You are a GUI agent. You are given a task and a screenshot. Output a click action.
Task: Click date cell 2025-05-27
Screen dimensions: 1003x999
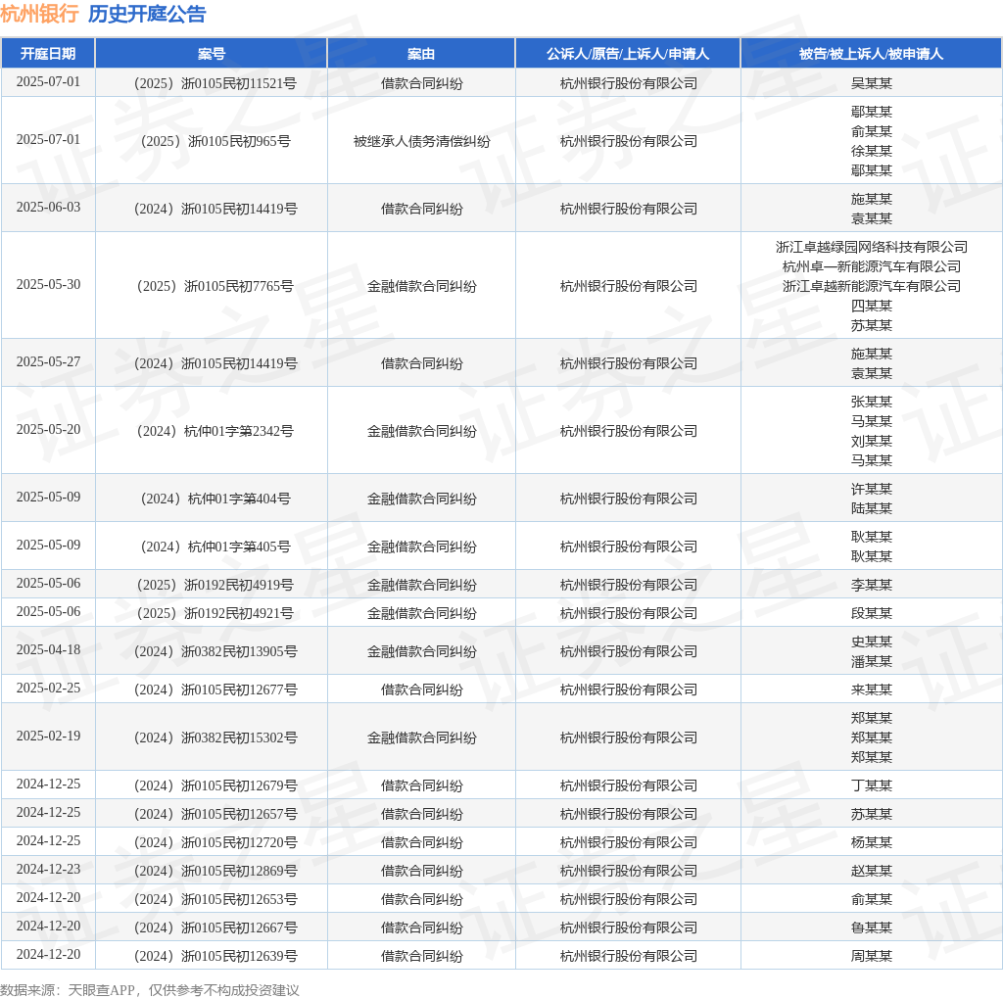click(48, 362)
